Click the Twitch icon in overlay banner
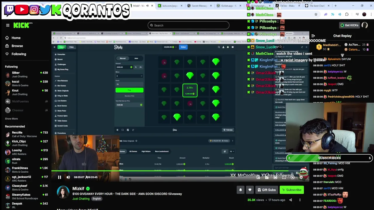 pyautogui.click(x=10, y=10)
